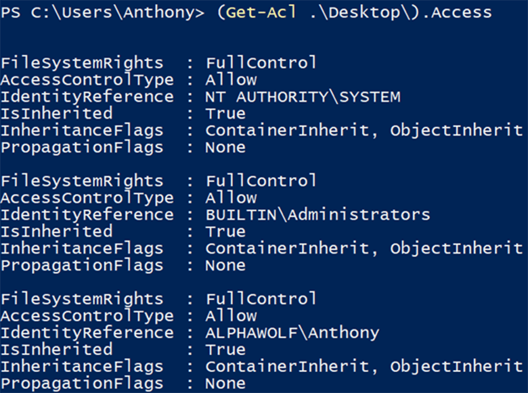Click the PS C:\Users\Anthony> prompt text
Screen dimensions: 528x393
(102, 13)
